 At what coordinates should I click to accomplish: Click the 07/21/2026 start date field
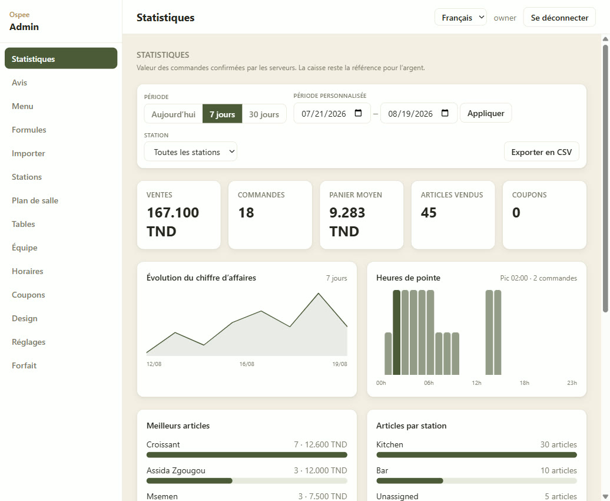click(x=332, y=113)
